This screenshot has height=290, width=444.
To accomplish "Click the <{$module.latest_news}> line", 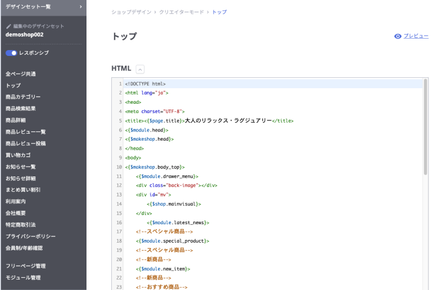I will tap(178, 223).
